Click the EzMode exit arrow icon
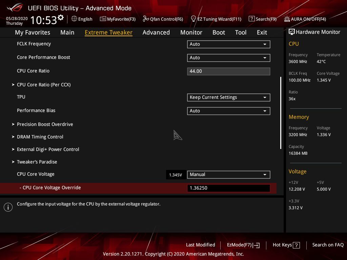This screenshot has width=347, height=260. (x=256, y=245)
